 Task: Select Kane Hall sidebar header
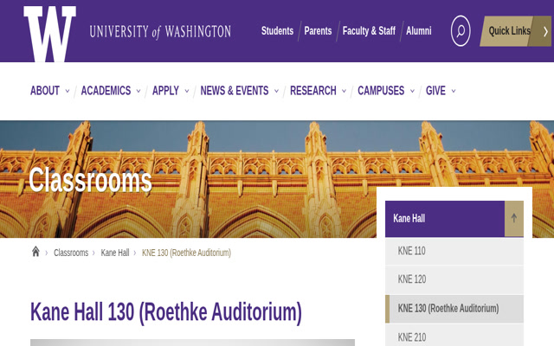pyautogui.click(x=445, y=219)
